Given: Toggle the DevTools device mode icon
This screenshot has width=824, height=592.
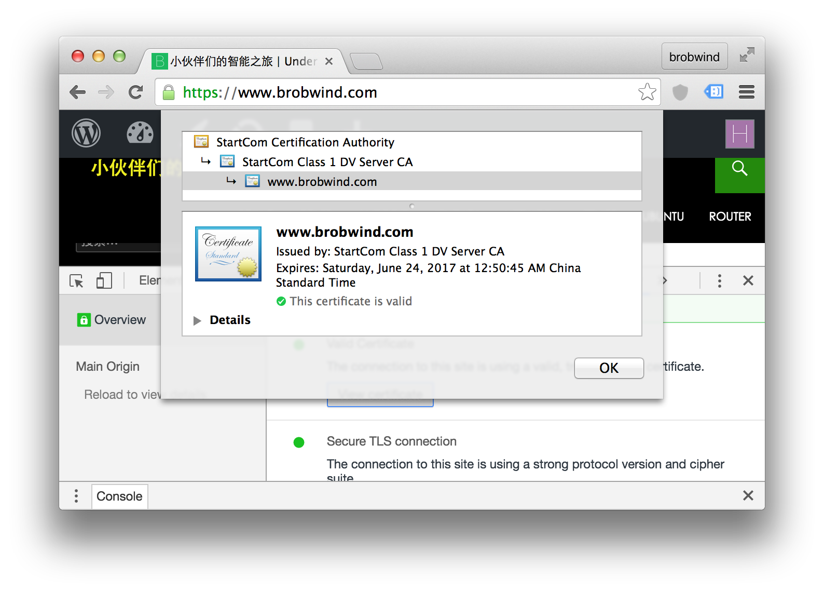Looking at the screenshot, I should click(104, 281).
